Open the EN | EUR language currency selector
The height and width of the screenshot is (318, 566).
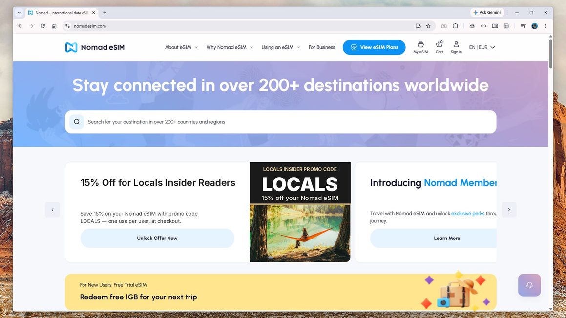click(x=482, y=47)
